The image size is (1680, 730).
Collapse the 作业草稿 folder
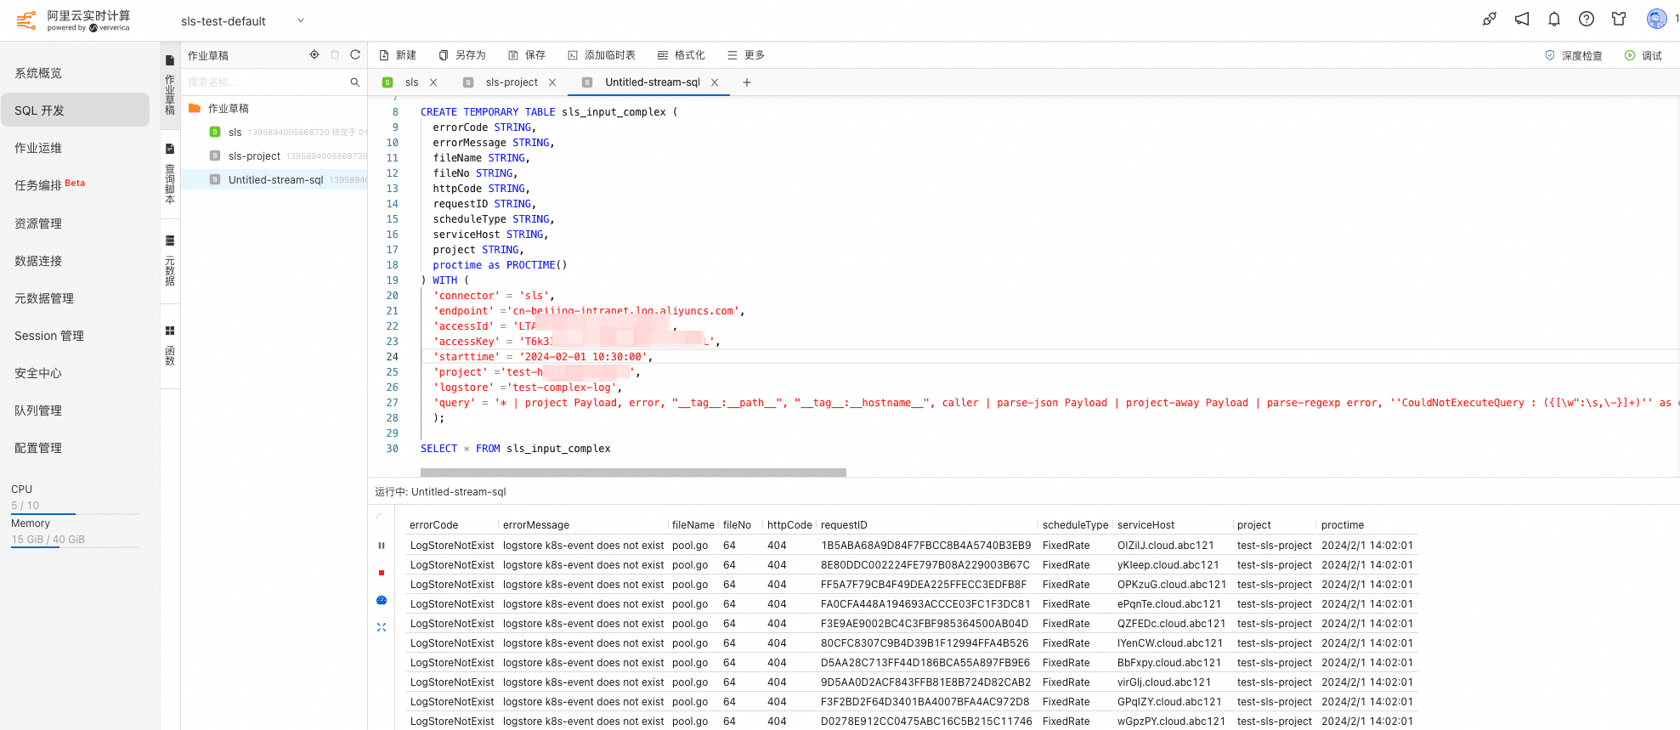tap(195, 109)
